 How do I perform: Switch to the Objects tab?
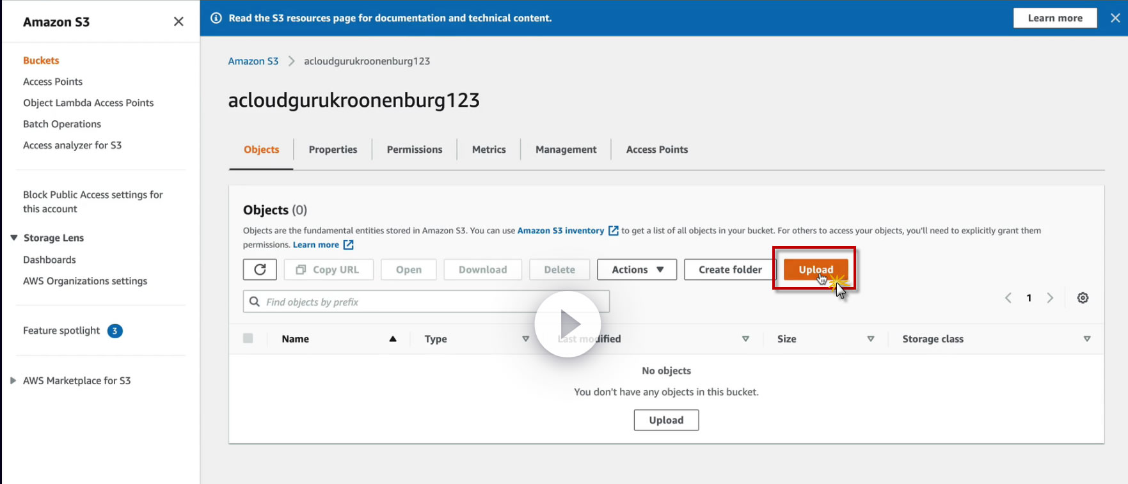pyautogui.click(x=261, y=150)
